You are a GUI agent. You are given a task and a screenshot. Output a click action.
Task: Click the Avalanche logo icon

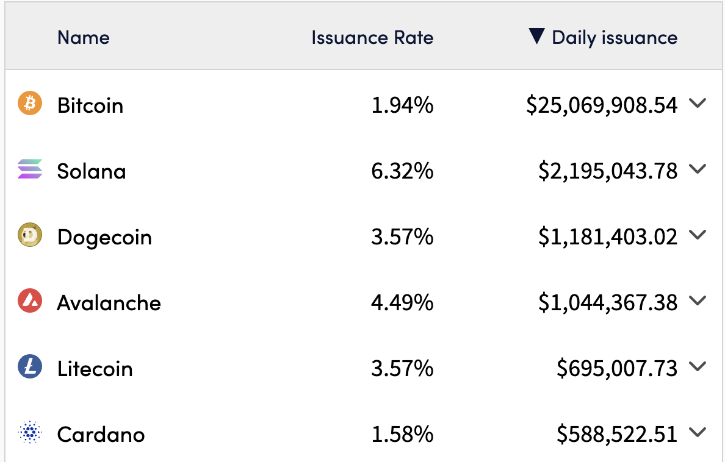30,301
